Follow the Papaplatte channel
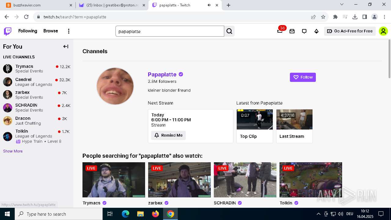The image size is (391, 220). pyautogui.click(x=303, y=77)
